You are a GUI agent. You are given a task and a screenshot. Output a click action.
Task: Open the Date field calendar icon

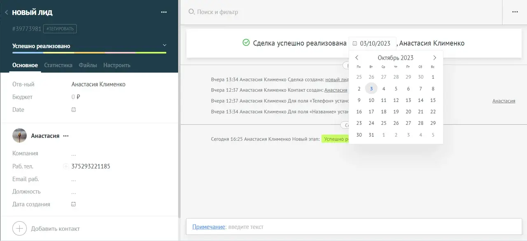tap(74, 110)
